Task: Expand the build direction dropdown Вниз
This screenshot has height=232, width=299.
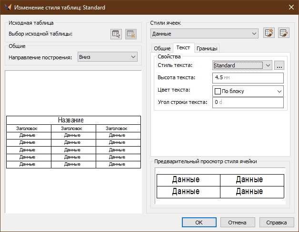Action: 107,57
